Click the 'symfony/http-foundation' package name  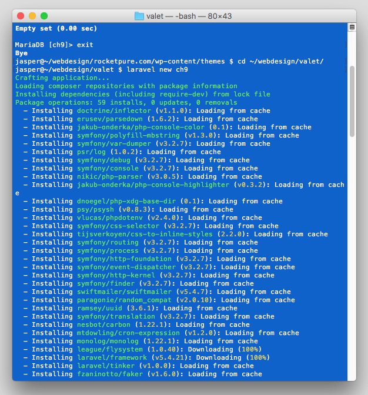[x=124, y=259]
